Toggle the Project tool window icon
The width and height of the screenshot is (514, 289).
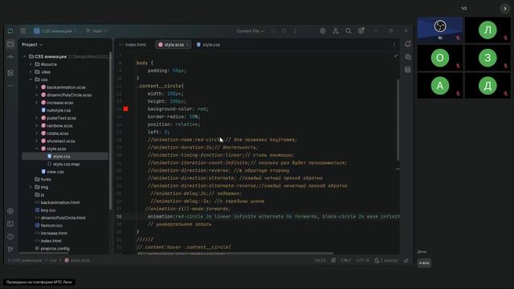pos(10,44)
